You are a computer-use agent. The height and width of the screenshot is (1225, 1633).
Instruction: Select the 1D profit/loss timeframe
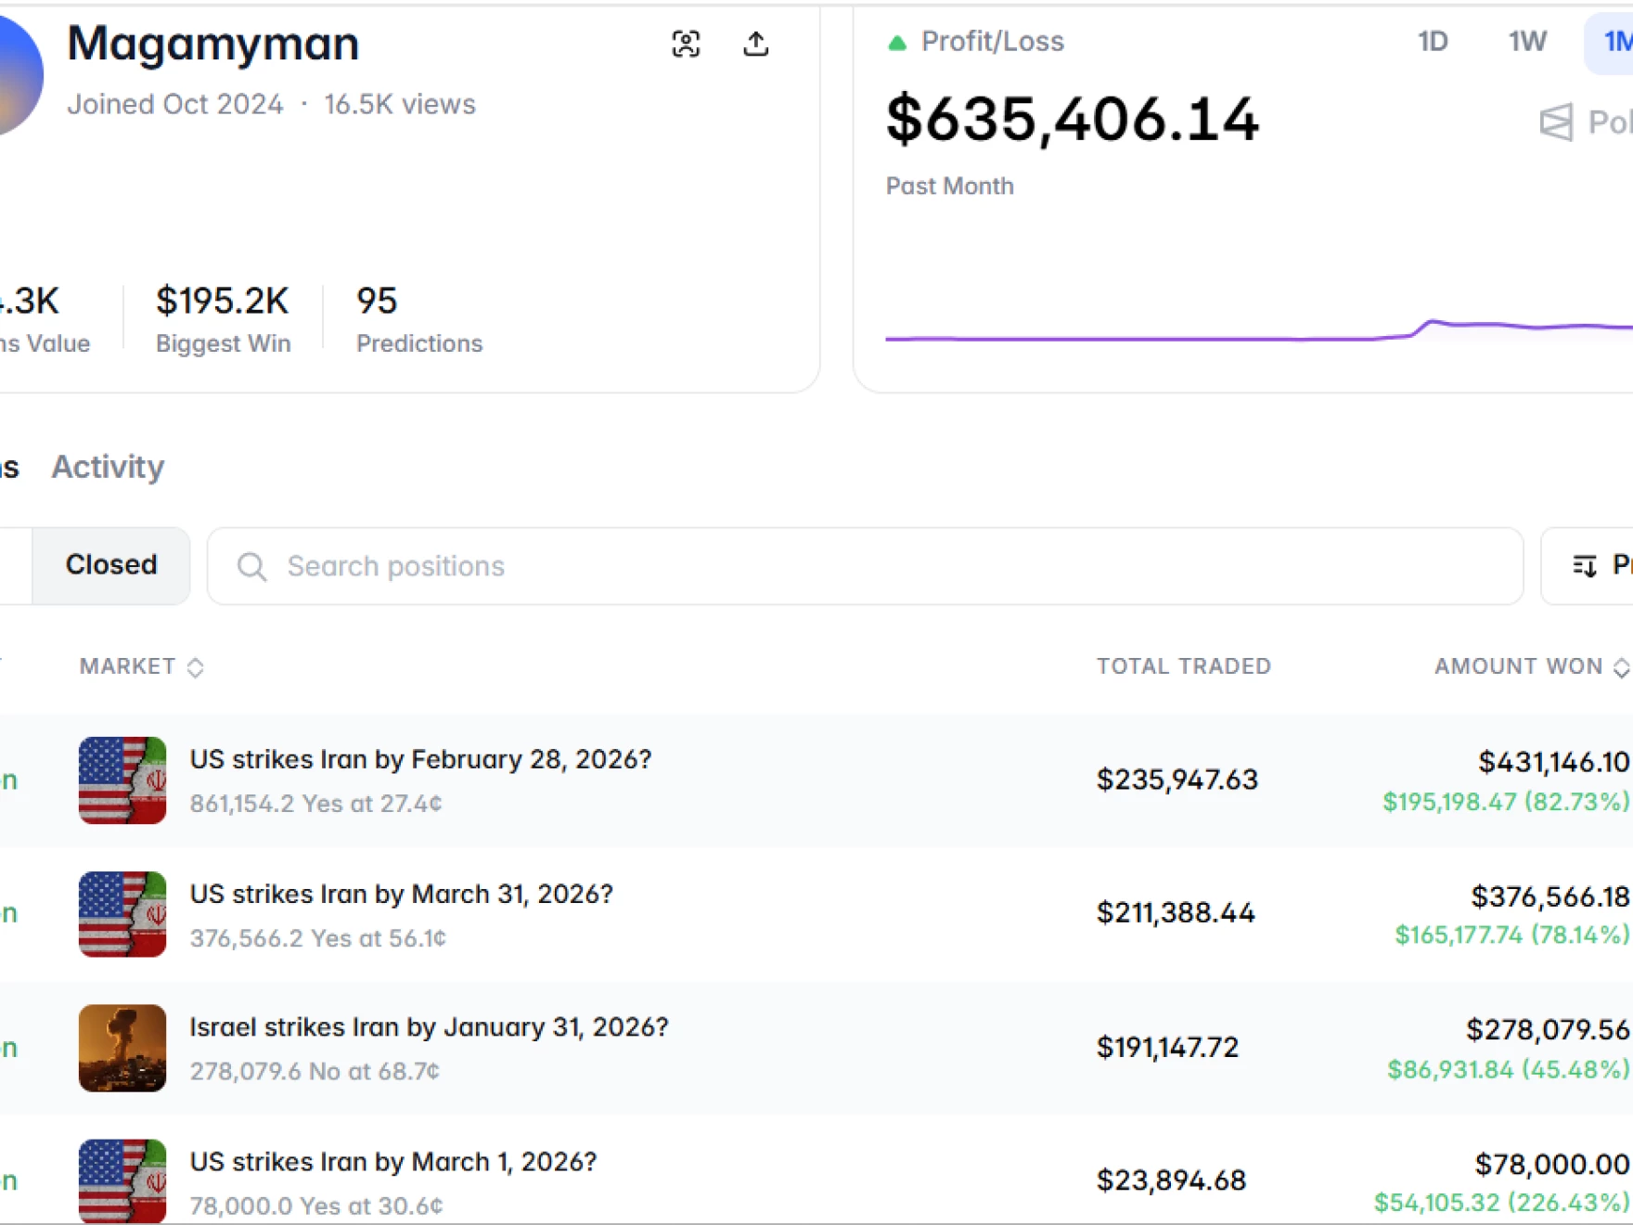[x=1432, y=42]
